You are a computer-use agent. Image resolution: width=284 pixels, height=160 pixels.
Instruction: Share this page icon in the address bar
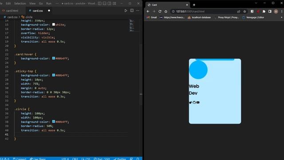(239, 11)
